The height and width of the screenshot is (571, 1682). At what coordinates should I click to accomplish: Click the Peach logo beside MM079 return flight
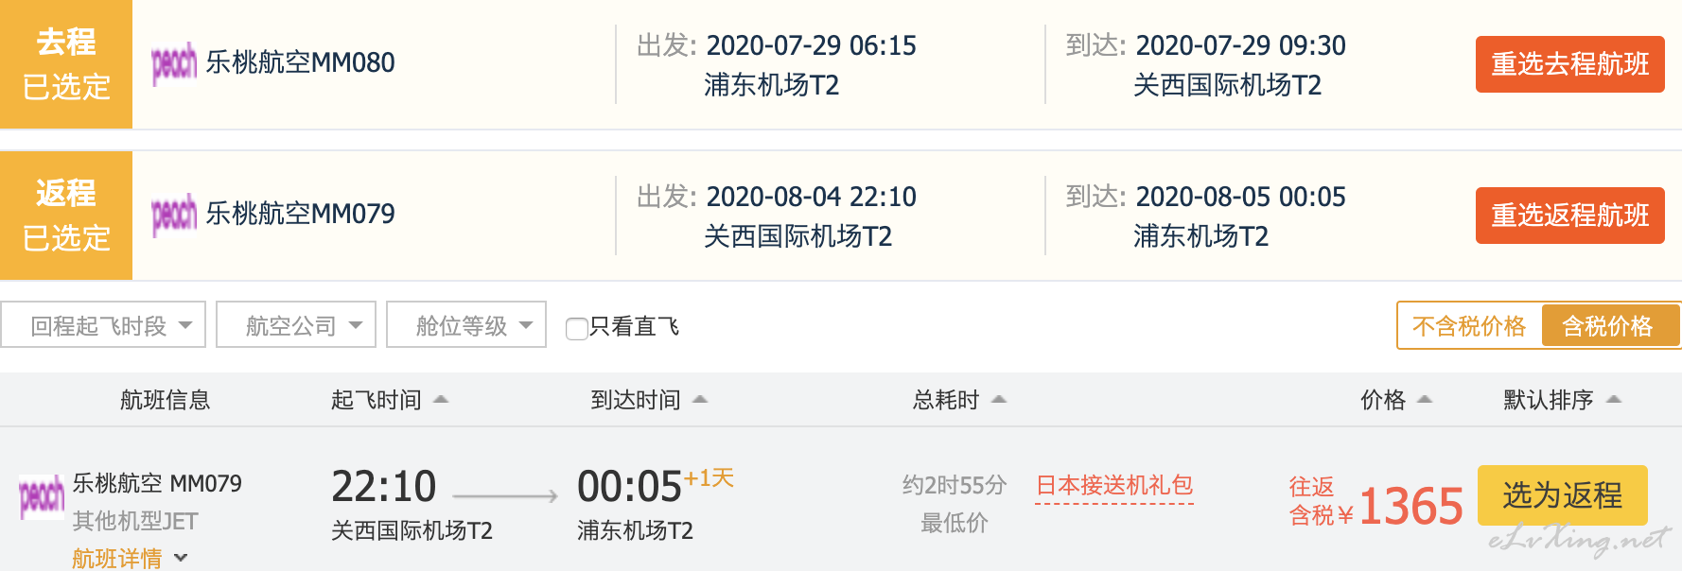pyautogui.click(x=174, y=215)
